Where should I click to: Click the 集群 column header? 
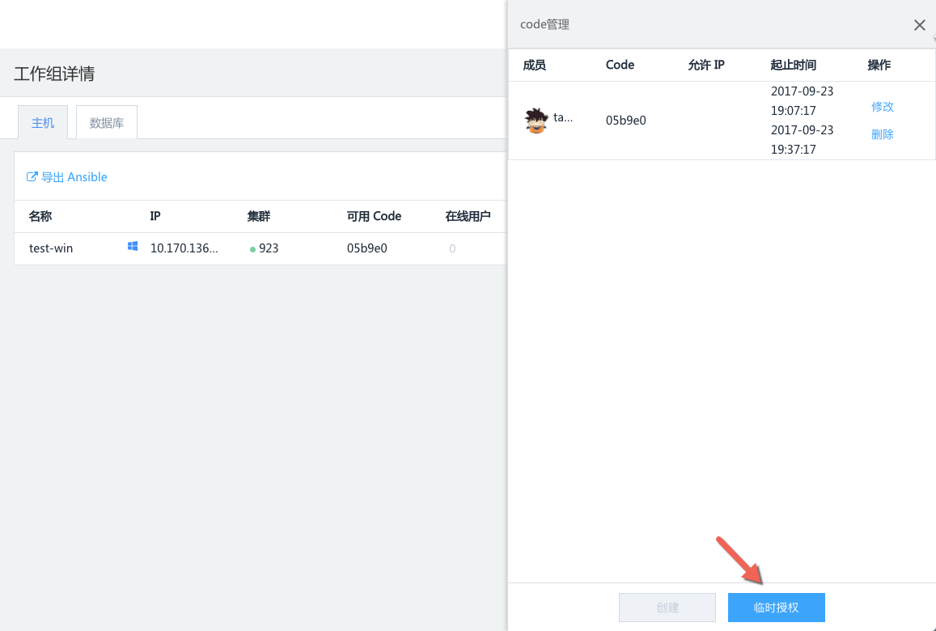[259, 216]
